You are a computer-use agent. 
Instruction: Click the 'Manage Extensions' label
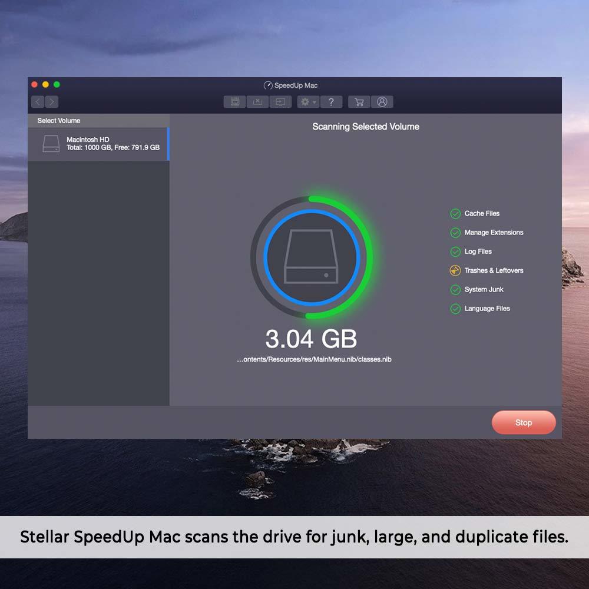coord(494,233)
